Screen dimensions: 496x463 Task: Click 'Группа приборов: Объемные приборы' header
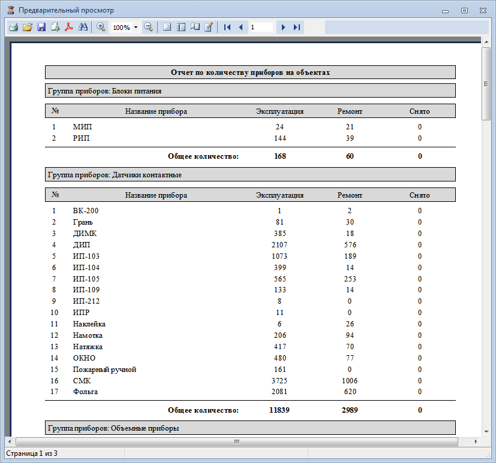pyautogui.click(x=250, y=428)
